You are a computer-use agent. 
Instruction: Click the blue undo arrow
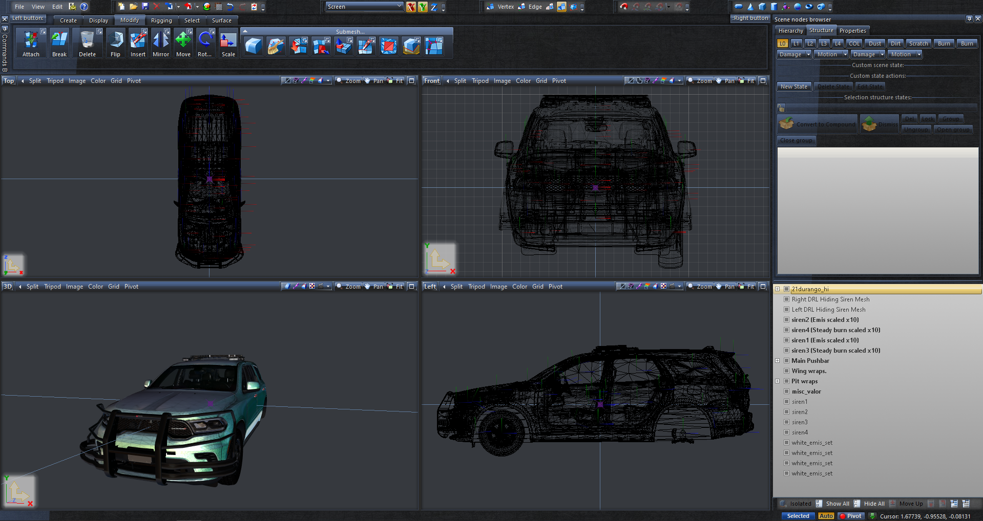point(230,7)
